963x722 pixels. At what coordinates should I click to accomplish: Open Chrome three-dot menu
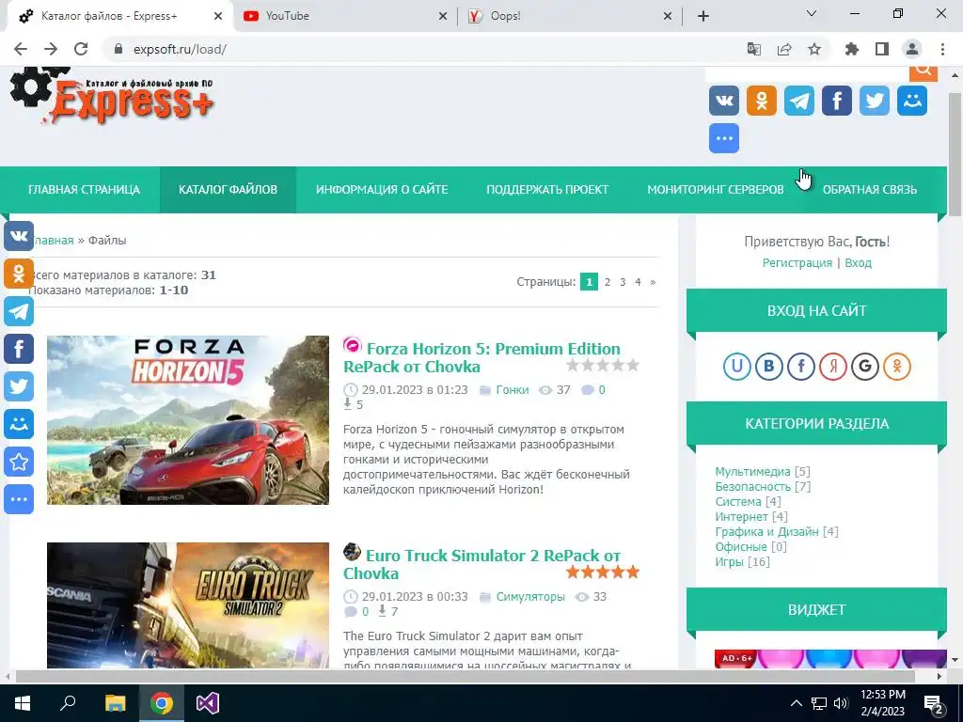pyautogui.click(x=942, y=49)
